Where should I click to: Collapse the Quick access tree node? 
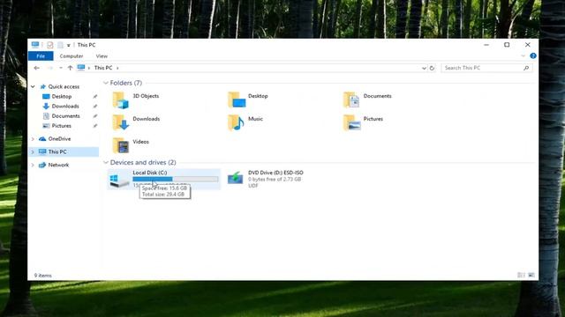coord(33,86)
